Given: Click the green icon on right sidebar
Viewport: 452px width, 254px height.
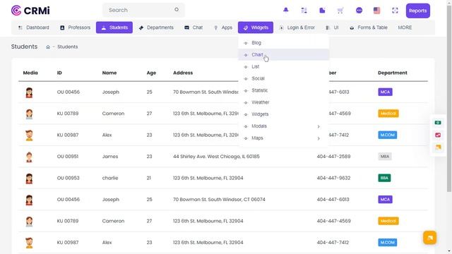Looking at the screenshot, I should point(438,123).
